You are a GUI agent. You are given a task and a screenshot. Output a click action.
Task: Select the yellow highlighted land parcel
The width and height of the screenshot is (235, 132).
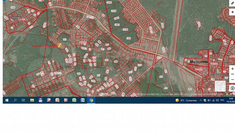tap(59, 45)
